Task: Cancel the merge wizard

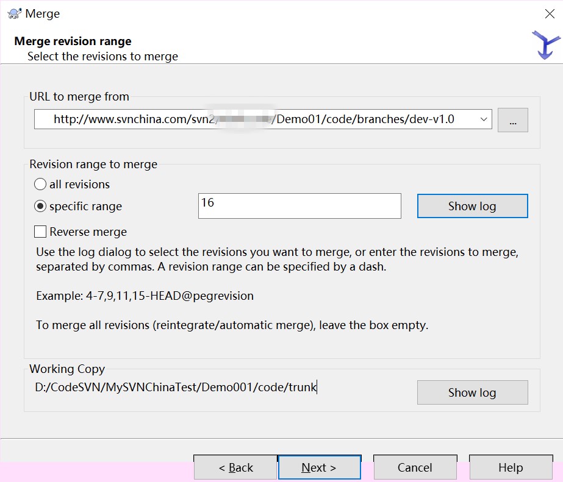Action: coord(415,467)
